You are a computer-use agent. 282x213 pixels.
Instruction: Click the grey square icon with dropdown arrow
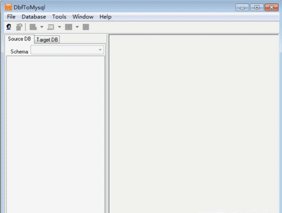pyautogui.click(x=69, y=27)
